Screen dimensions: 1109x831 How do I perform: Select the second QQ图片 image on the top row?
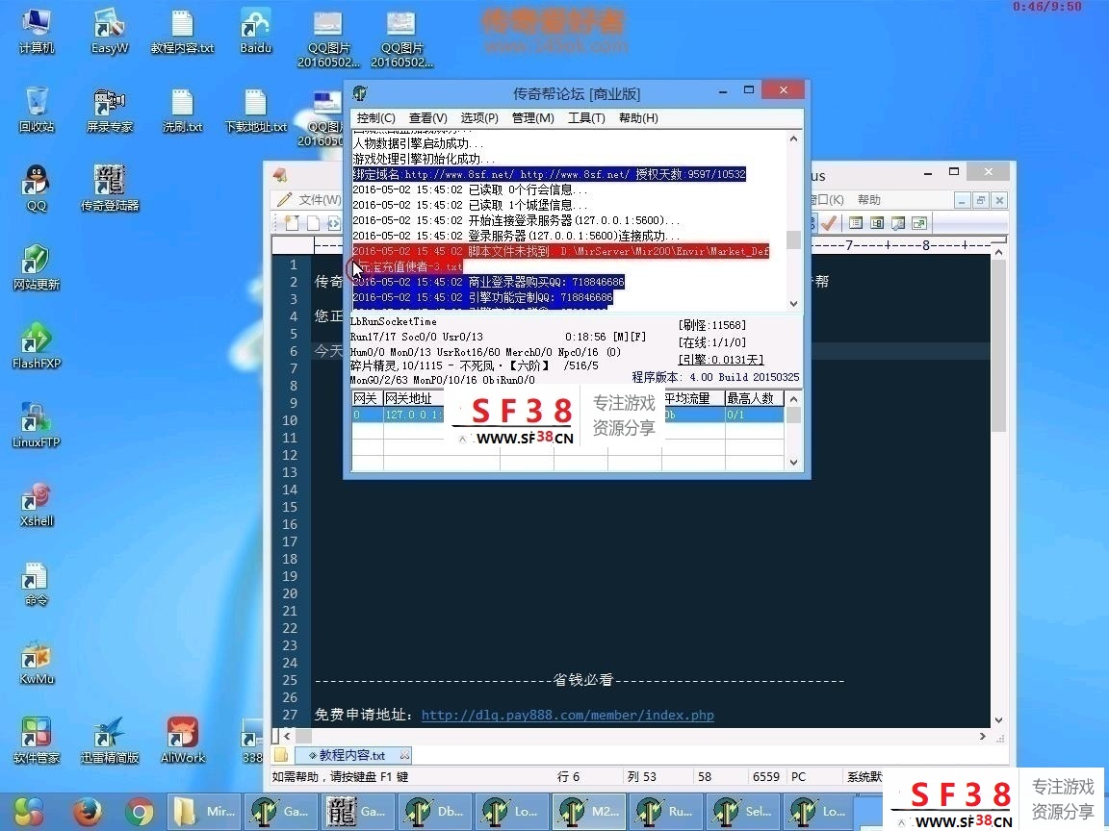[401, 38]
